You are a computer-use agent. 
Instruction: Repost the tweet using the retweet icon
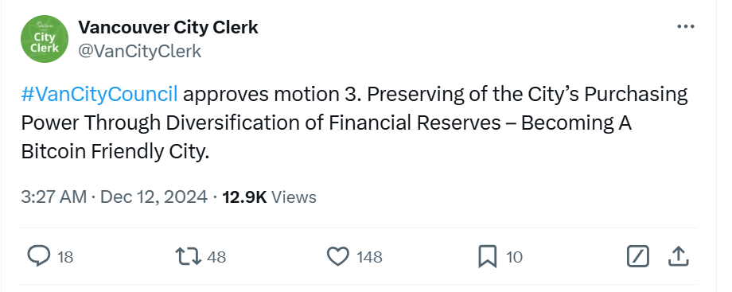(x=188, y=256)
